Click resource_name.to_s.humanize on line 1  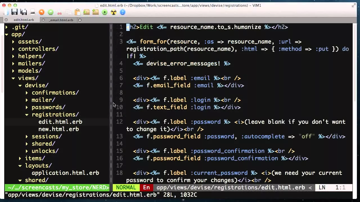tap(215, 27)
